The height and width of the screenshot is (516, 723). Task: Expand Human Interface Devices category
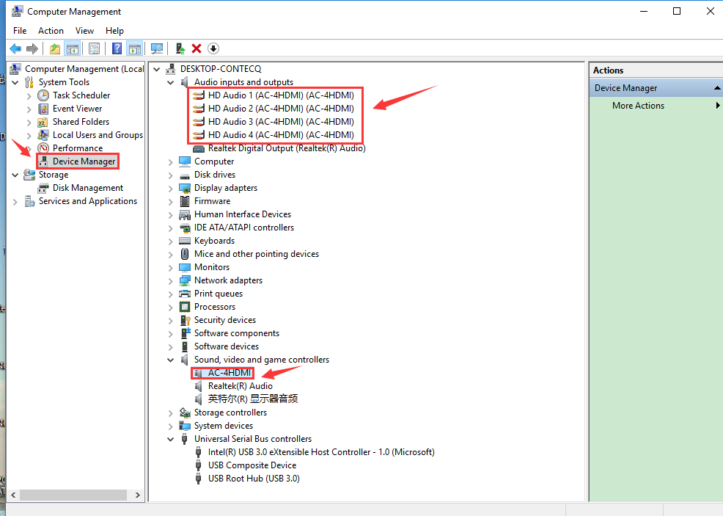click(x=171, y=215)
